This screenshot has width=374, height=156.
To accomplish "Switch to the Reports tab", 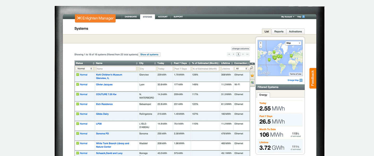I will (279, 31).
